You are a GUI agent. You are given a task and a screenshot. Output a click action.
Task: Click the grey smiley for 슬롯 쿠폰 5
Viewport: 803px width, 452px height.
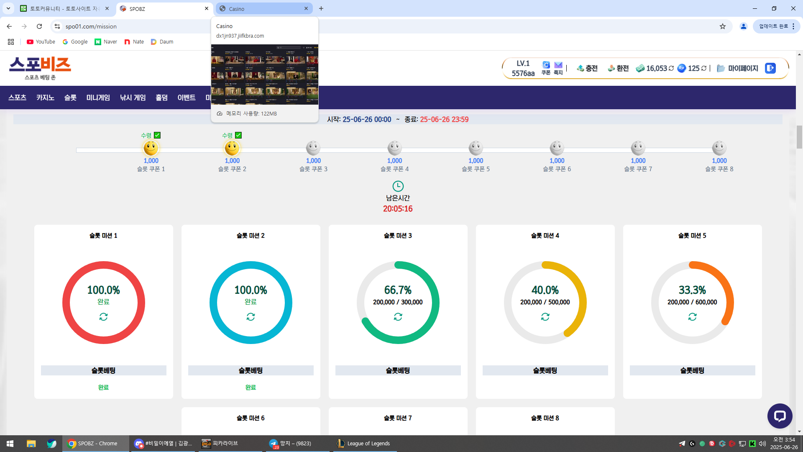[x=476, y=148]
